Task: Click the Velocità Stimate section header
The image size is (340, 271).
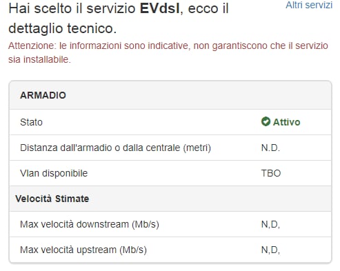Action: pos(52,199)
